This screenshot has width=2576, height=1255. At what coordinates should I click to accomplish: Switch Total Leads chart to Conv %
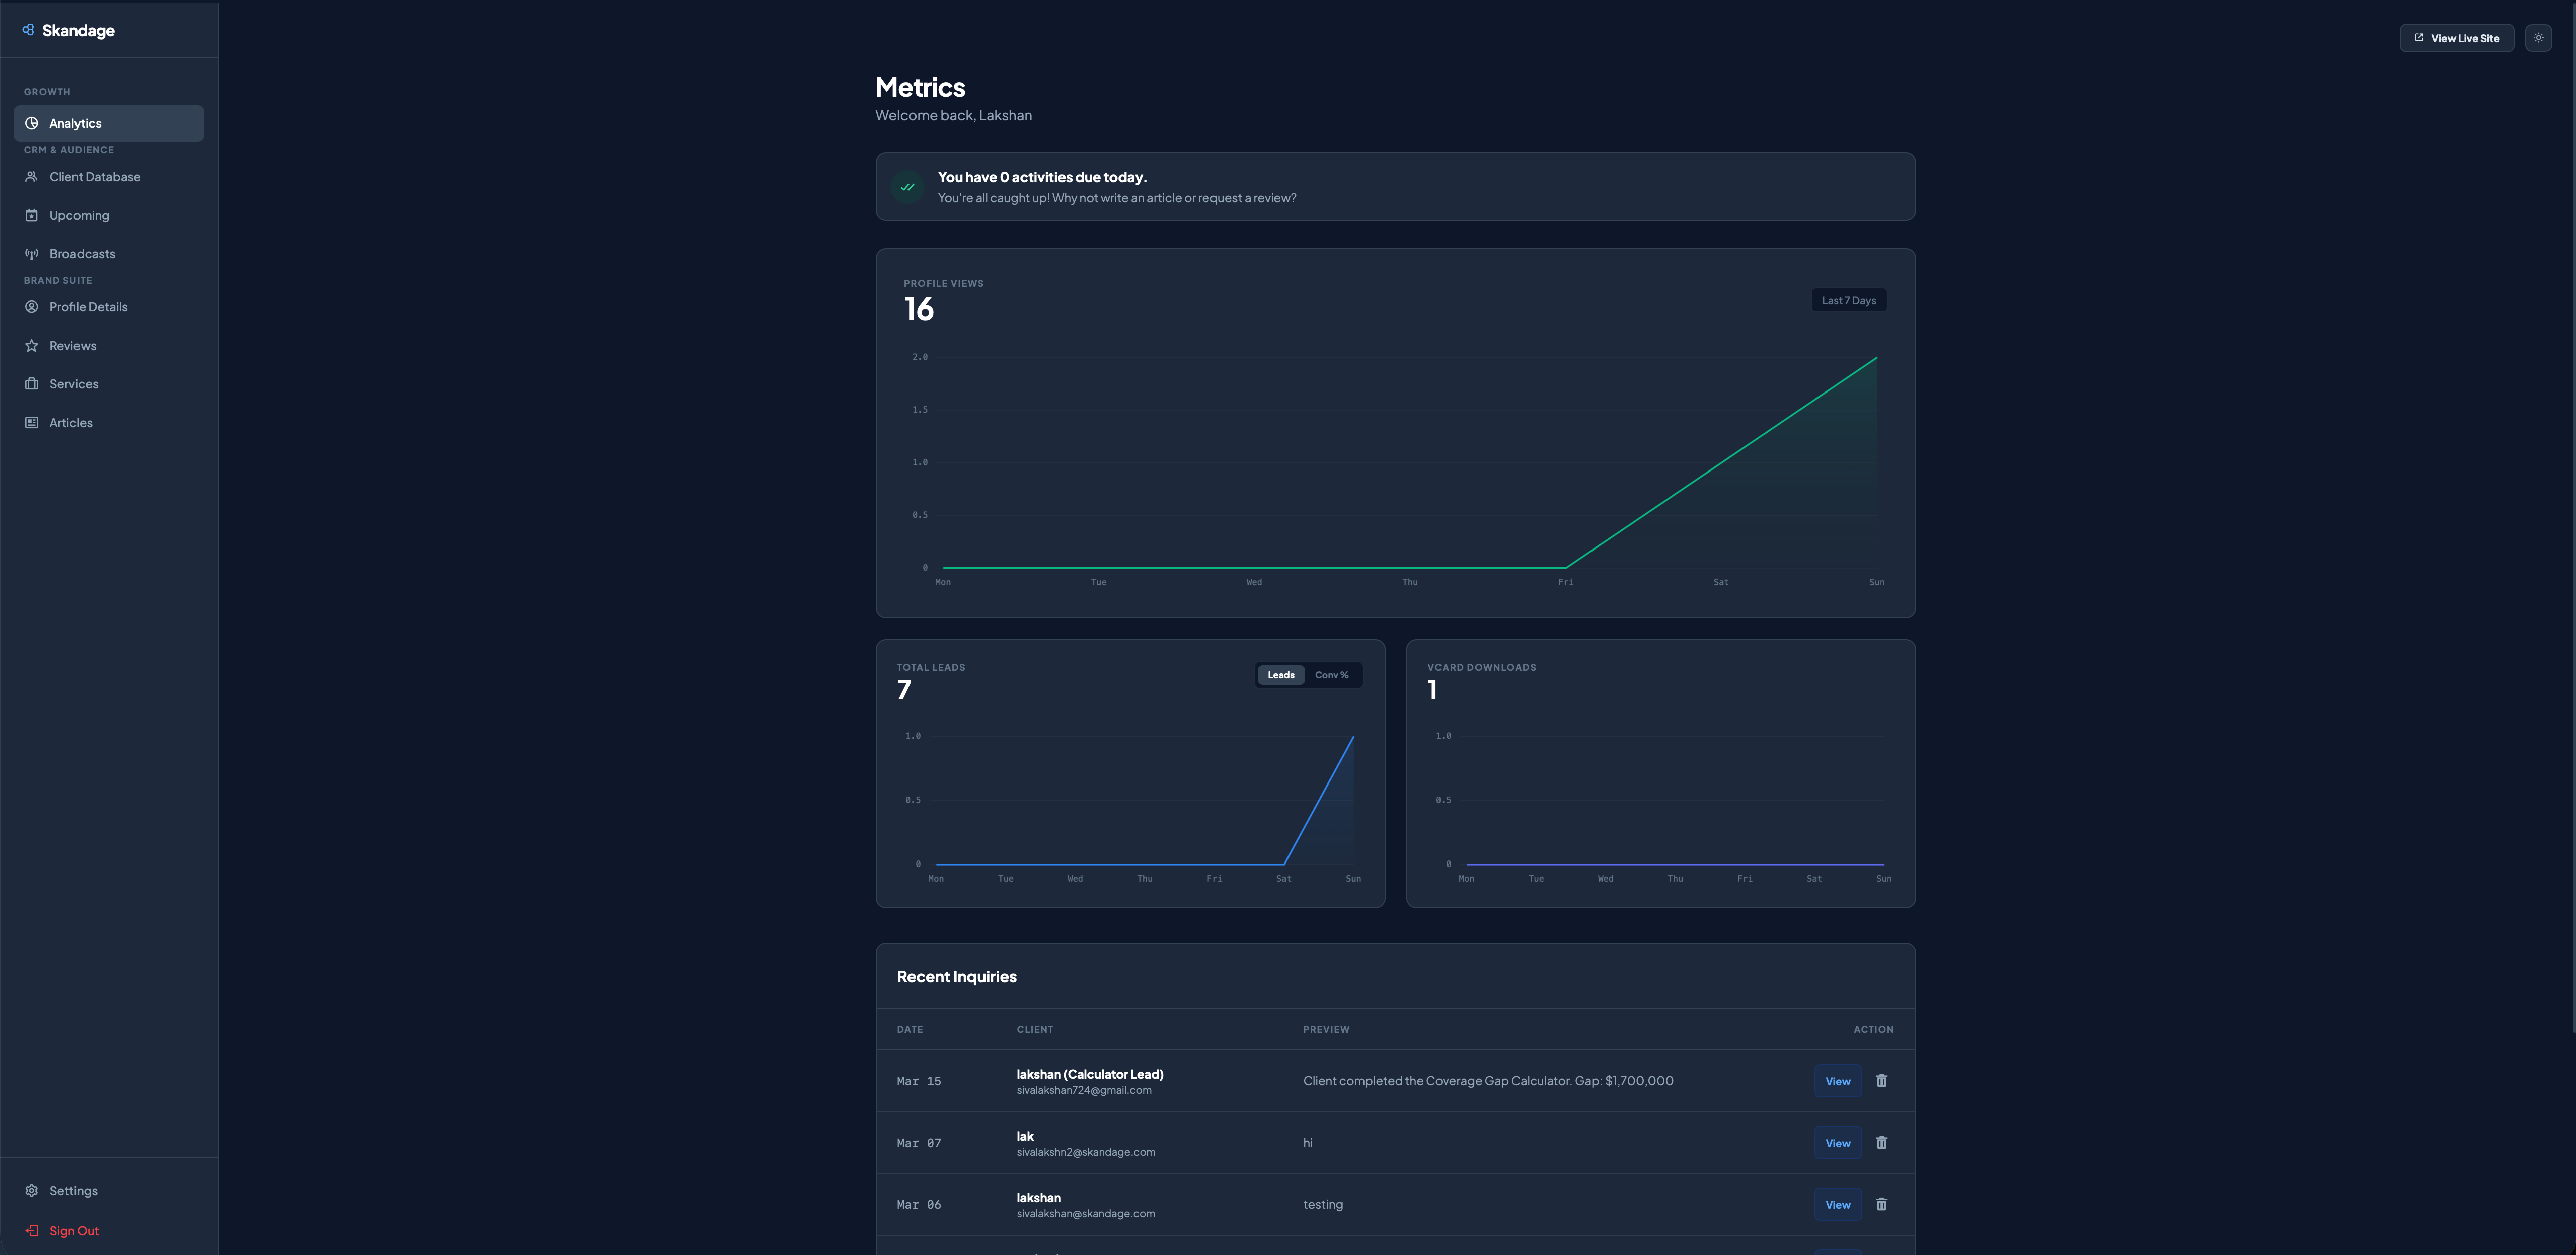(x=1331, y=675)
